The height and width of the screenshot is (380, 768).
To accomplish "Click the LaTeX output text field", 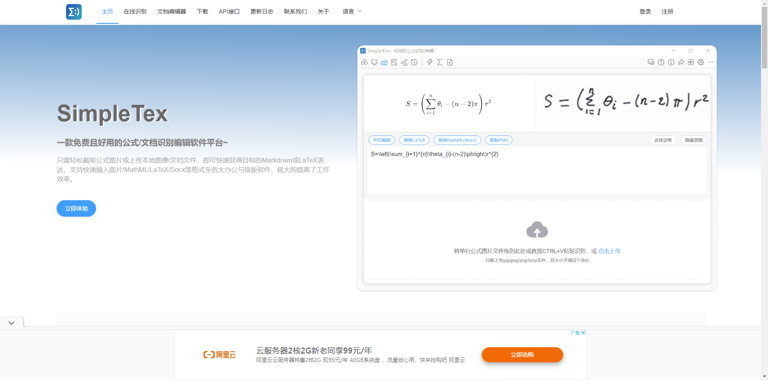I will [537, 170].
